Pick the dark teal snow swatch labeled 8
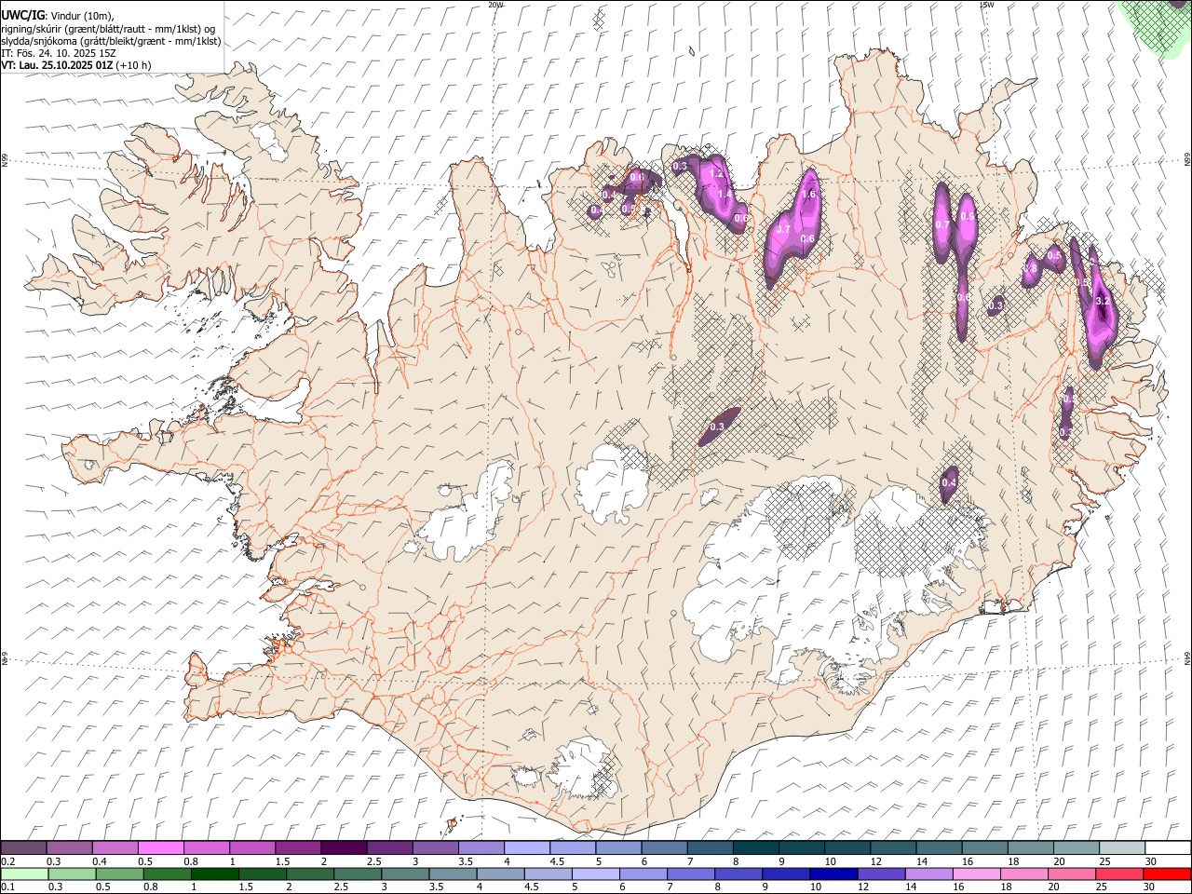This screenshot has height=894, width=1192. pyautogui.click(x=755, y=847)
